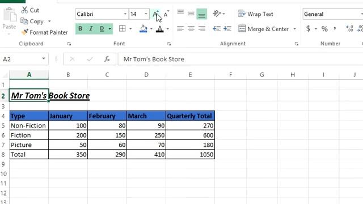This screenshot has height=204, width=363.
Task: Click the cell showing 1050
Action: (191, 154)
